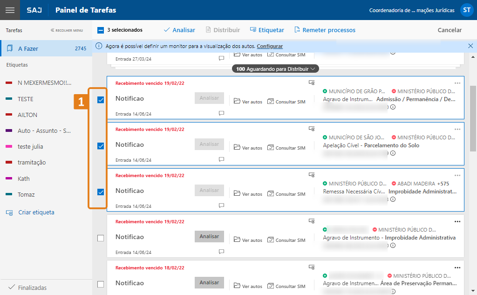Click Consultar SIM on Remessa Necessária card
Image resolution: width=477 pixels, height=295 pixels.
coord(286,194)
